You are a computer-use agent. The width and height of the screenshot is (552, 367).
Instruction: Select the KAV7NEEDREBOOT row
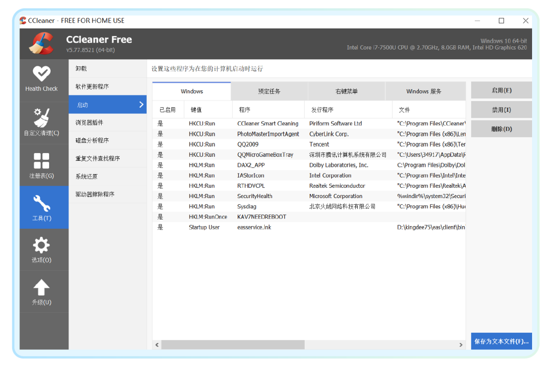(x=309, y=217)
